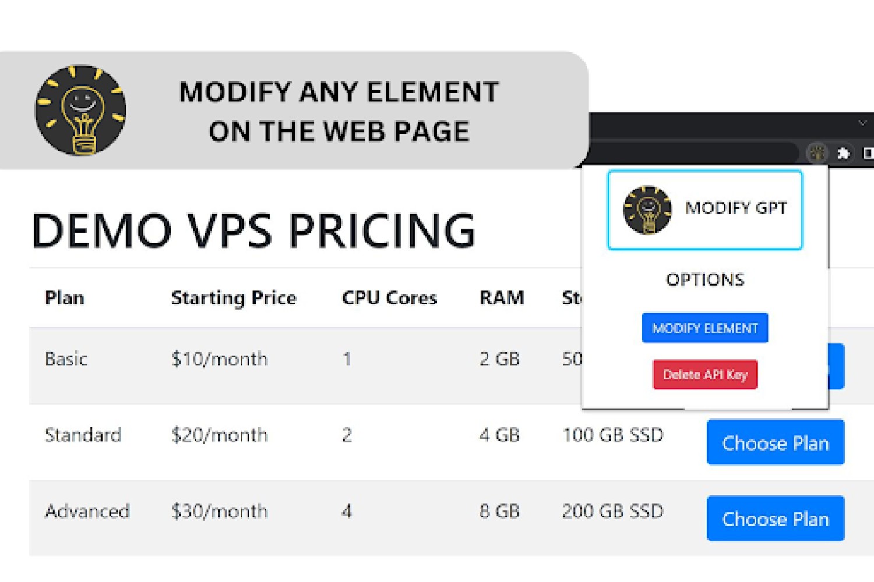Click the Plan column header
Screen dimensions: 874x582
click(65, 298)
